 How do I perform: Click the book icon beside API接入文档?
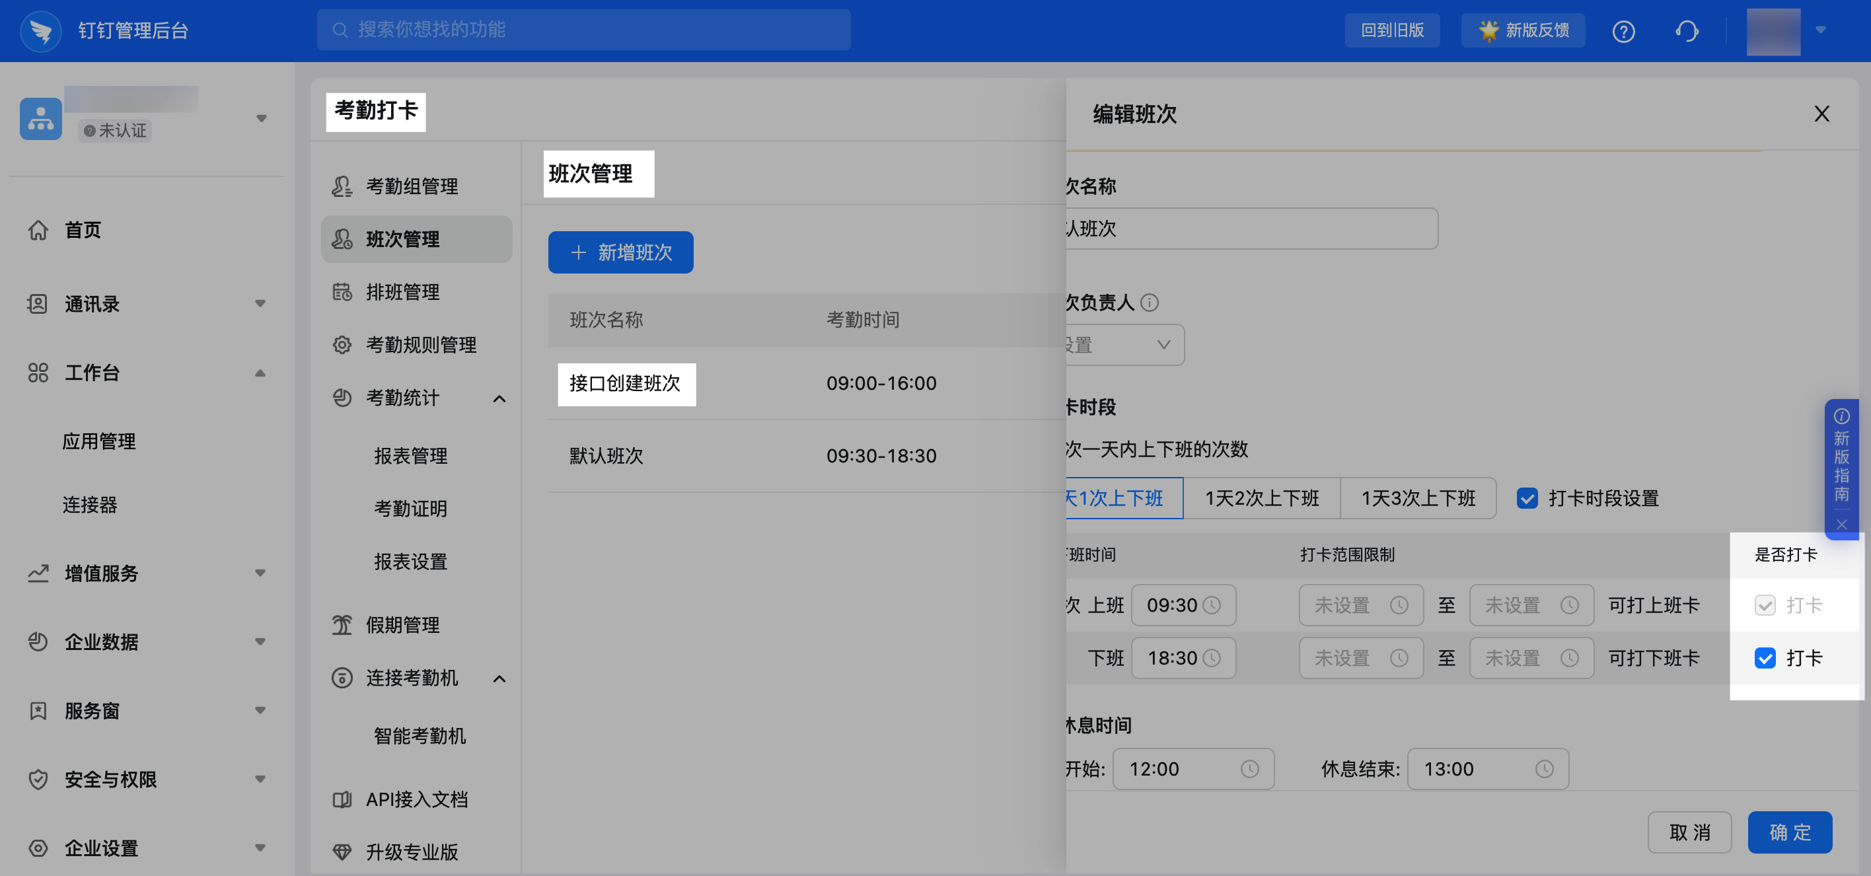point(342,799)
